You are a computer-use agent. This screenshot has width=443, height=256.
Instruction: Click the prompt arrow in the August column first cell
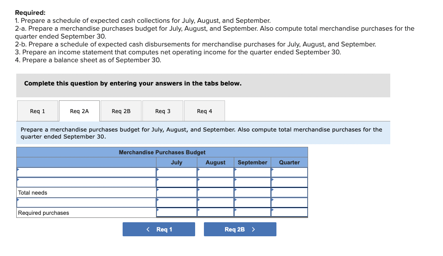pos(198,170)
